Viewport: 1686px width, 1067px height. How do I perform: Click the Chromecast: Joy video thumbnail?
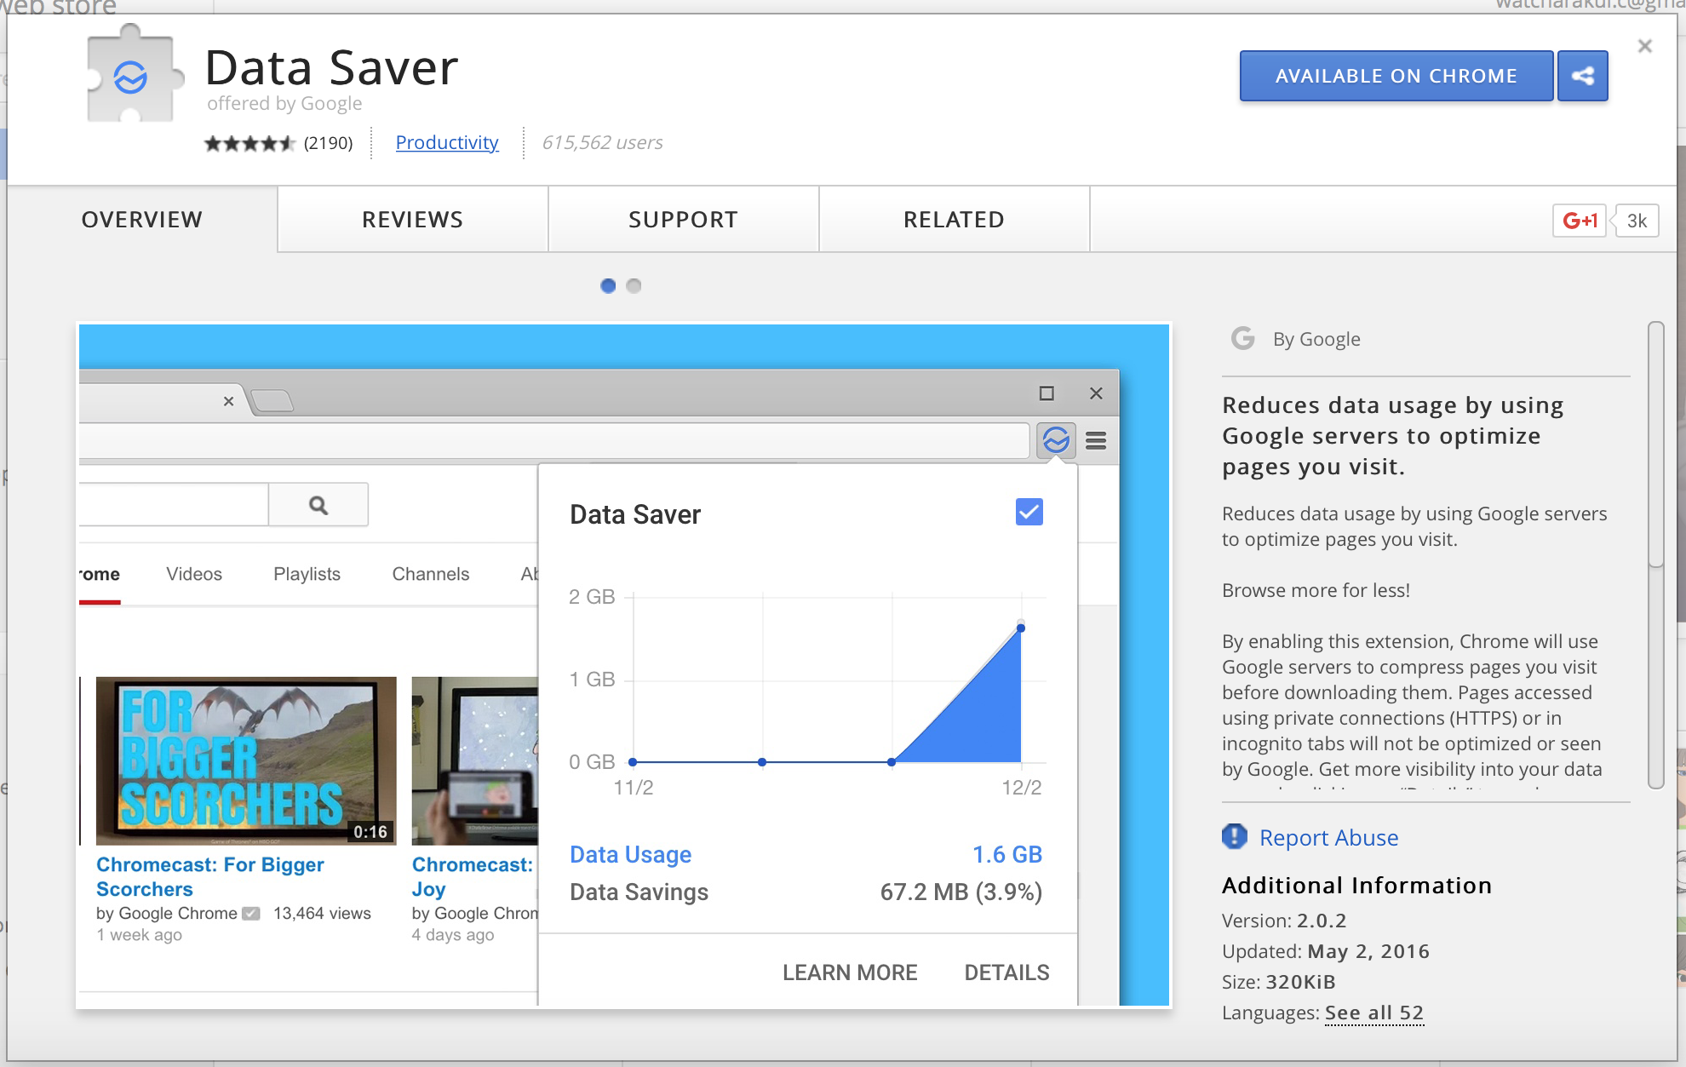(475, 760)
